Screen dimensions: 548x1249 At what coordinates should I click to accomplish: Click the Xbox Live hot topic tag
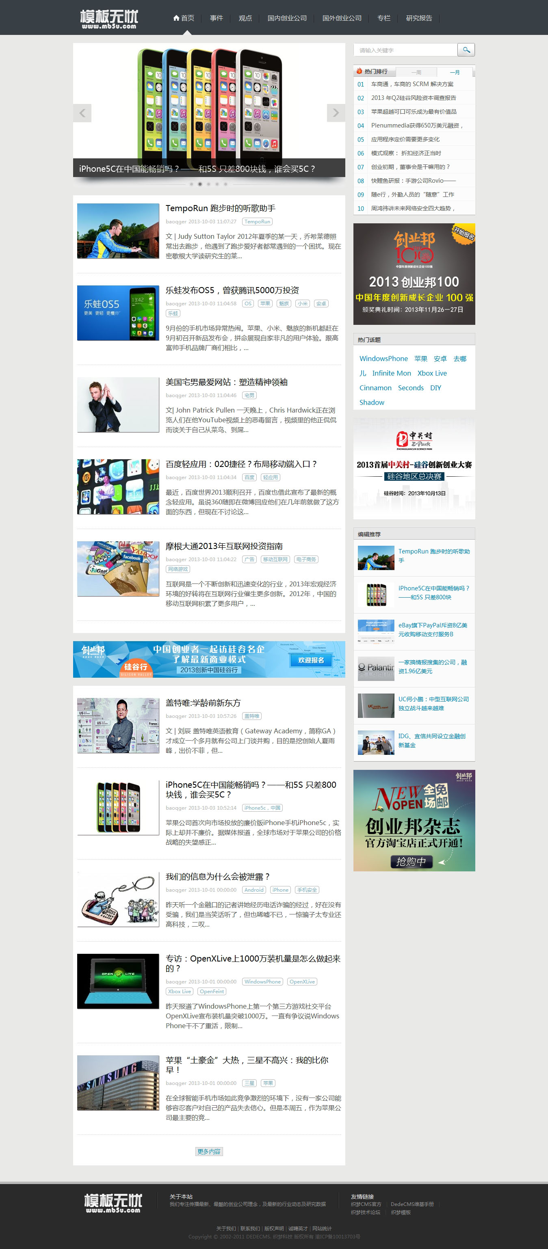[431, 373]
